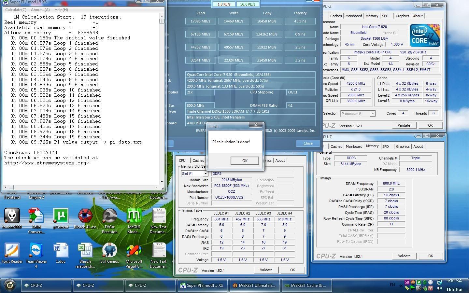The image size is (469, 293).
Task: Open µTorrent desktop shortcut
Action: pos(61,219)
